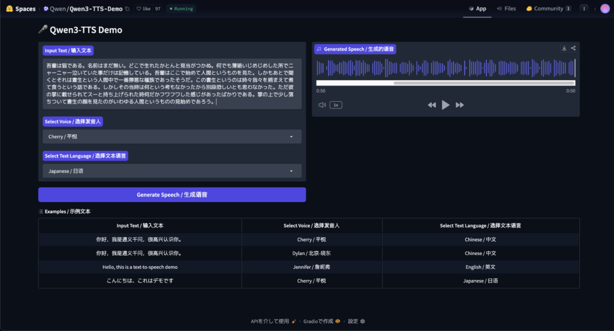Image resolution: width=614 pixels, height=331 pixels.
Task: Click the Select Text Language column header
Action: [x=480, y=226]
